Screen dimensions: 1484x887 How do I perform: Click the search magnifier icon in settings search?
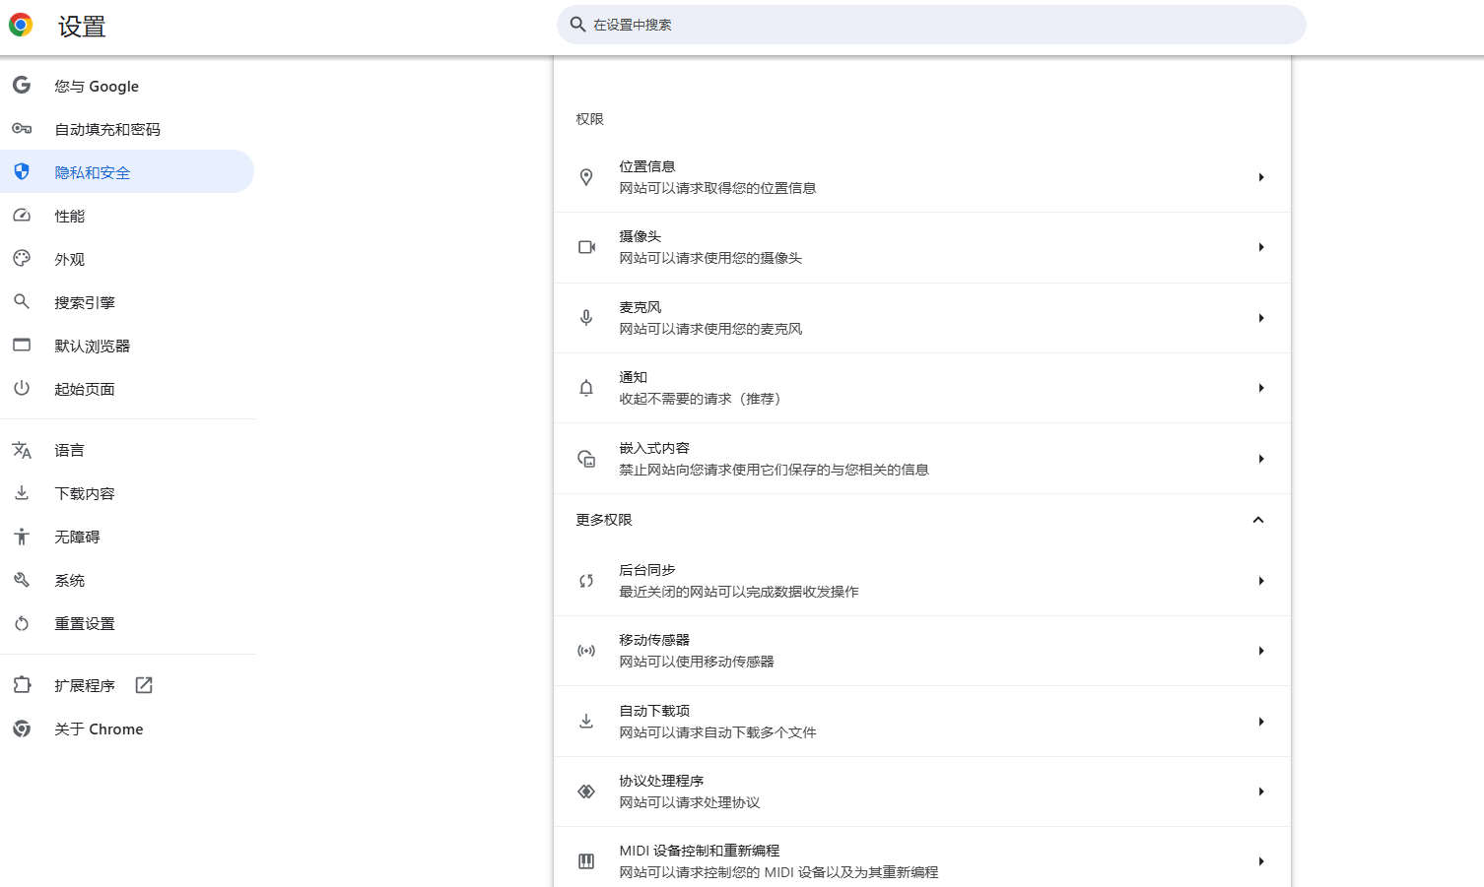click(x=578, y=25)
